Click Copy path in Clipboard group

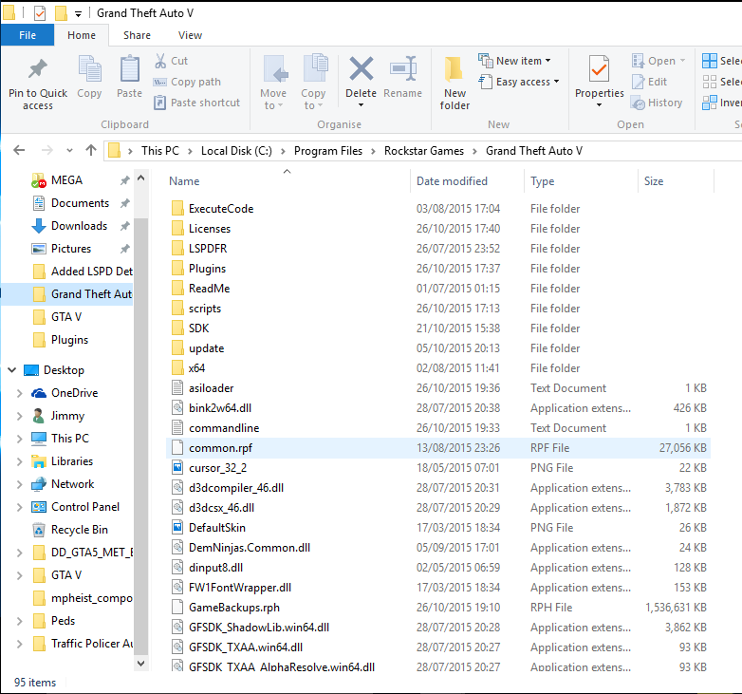(187, 82)
